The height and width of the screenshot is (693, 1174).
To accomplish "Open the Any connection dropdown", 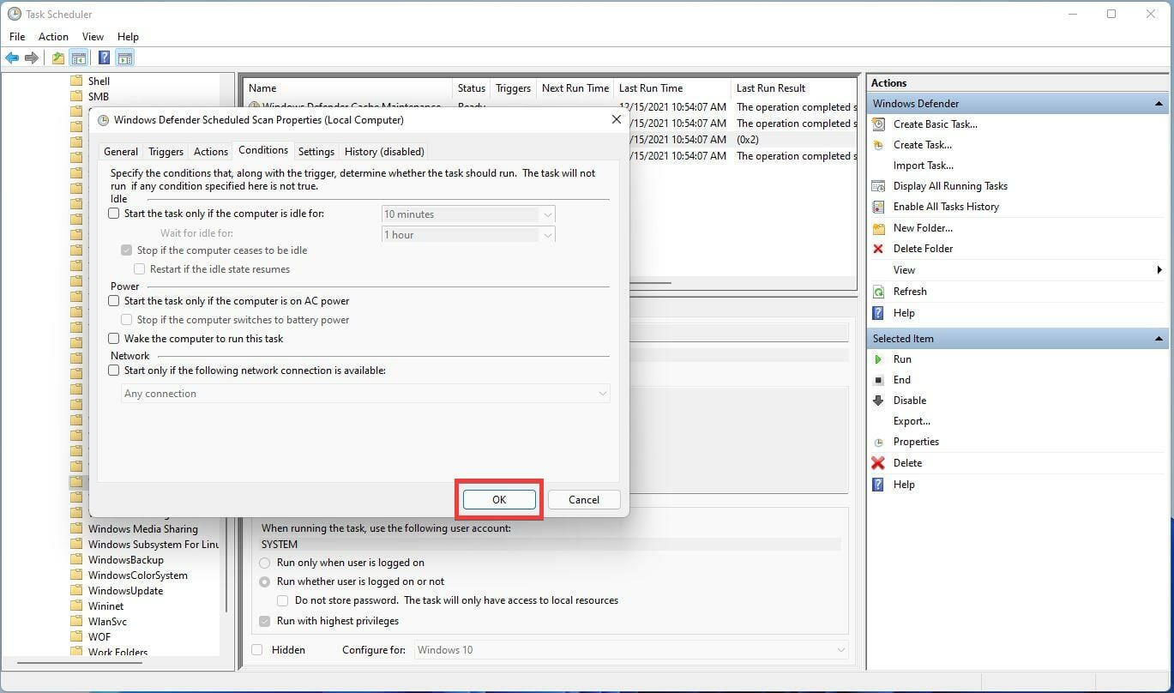I will [x=366, y=394].
